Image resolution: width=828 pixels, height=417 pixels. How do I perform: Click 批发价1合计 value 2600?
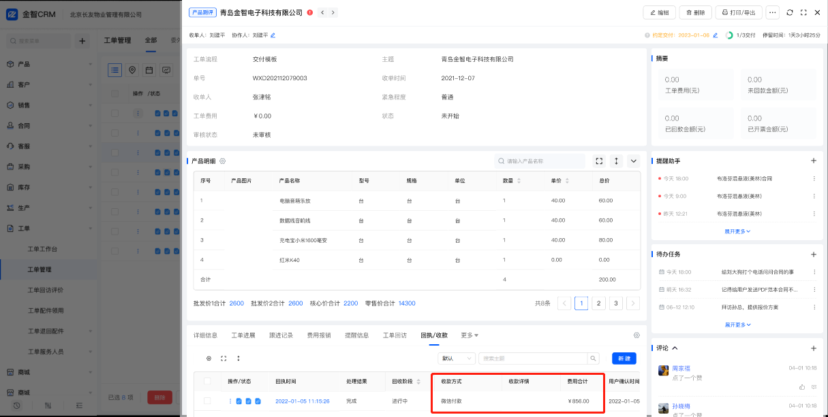[236, 303]
